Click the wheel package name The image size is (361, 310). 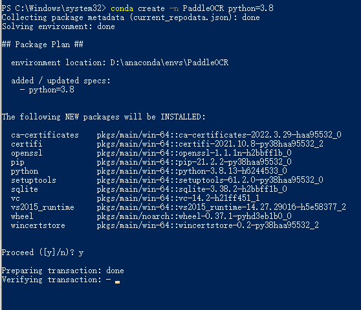click(22, 216)
